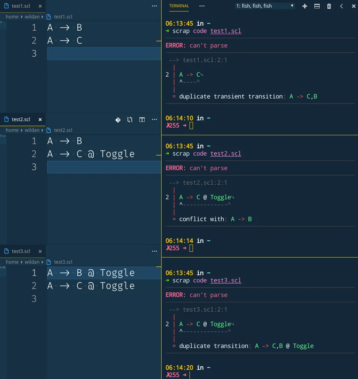Kill terminal with trash icon
This screenshot has width=358, height=379.
(329, 6)
